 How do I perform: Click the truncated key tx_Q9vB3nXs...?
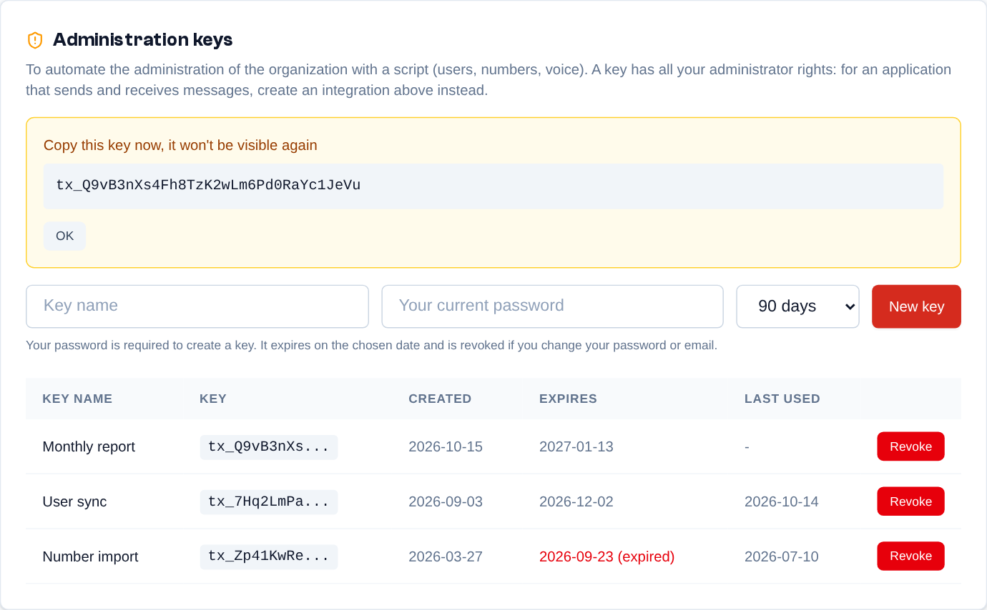[269, 447]
